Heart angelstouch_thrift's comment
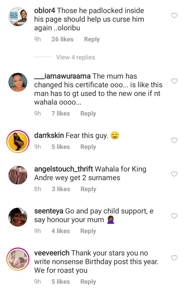This screenshot has width=189, height=294. 174,174
